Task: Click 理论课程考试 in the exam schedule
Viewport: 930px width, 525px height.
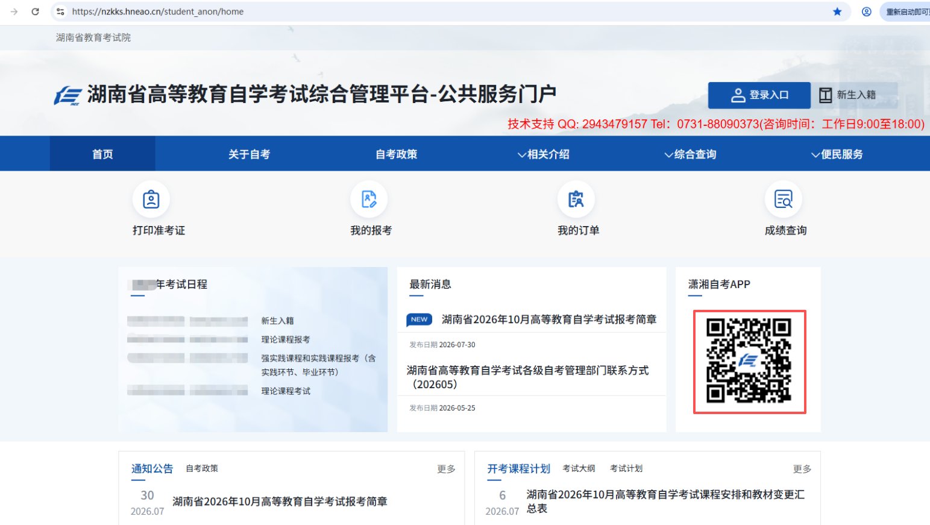Action: pos(286,391)
